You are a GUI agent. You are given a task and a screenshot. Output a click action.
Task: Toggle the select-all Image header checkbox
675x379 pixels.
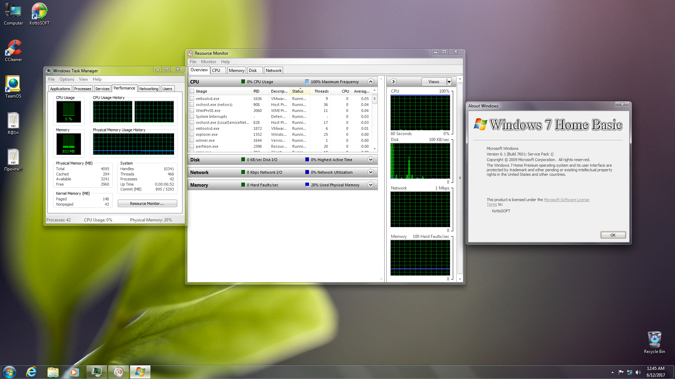(x=192, y=91)
